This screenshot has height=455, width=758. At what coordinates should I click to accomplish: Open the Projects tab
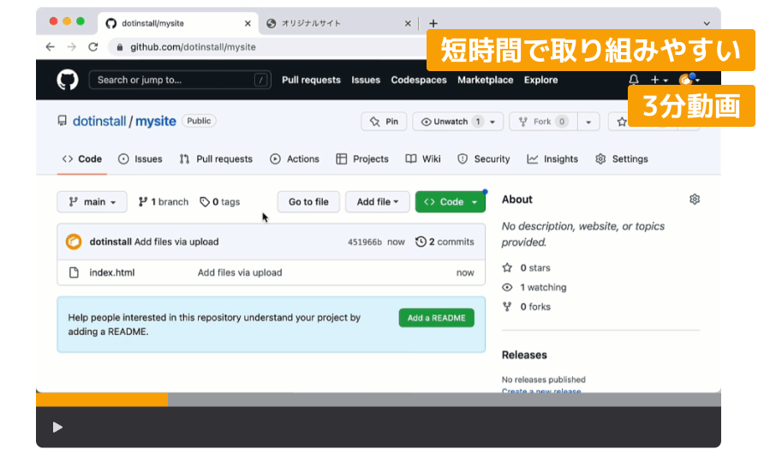pyautogui.click(x=362, y=159)
